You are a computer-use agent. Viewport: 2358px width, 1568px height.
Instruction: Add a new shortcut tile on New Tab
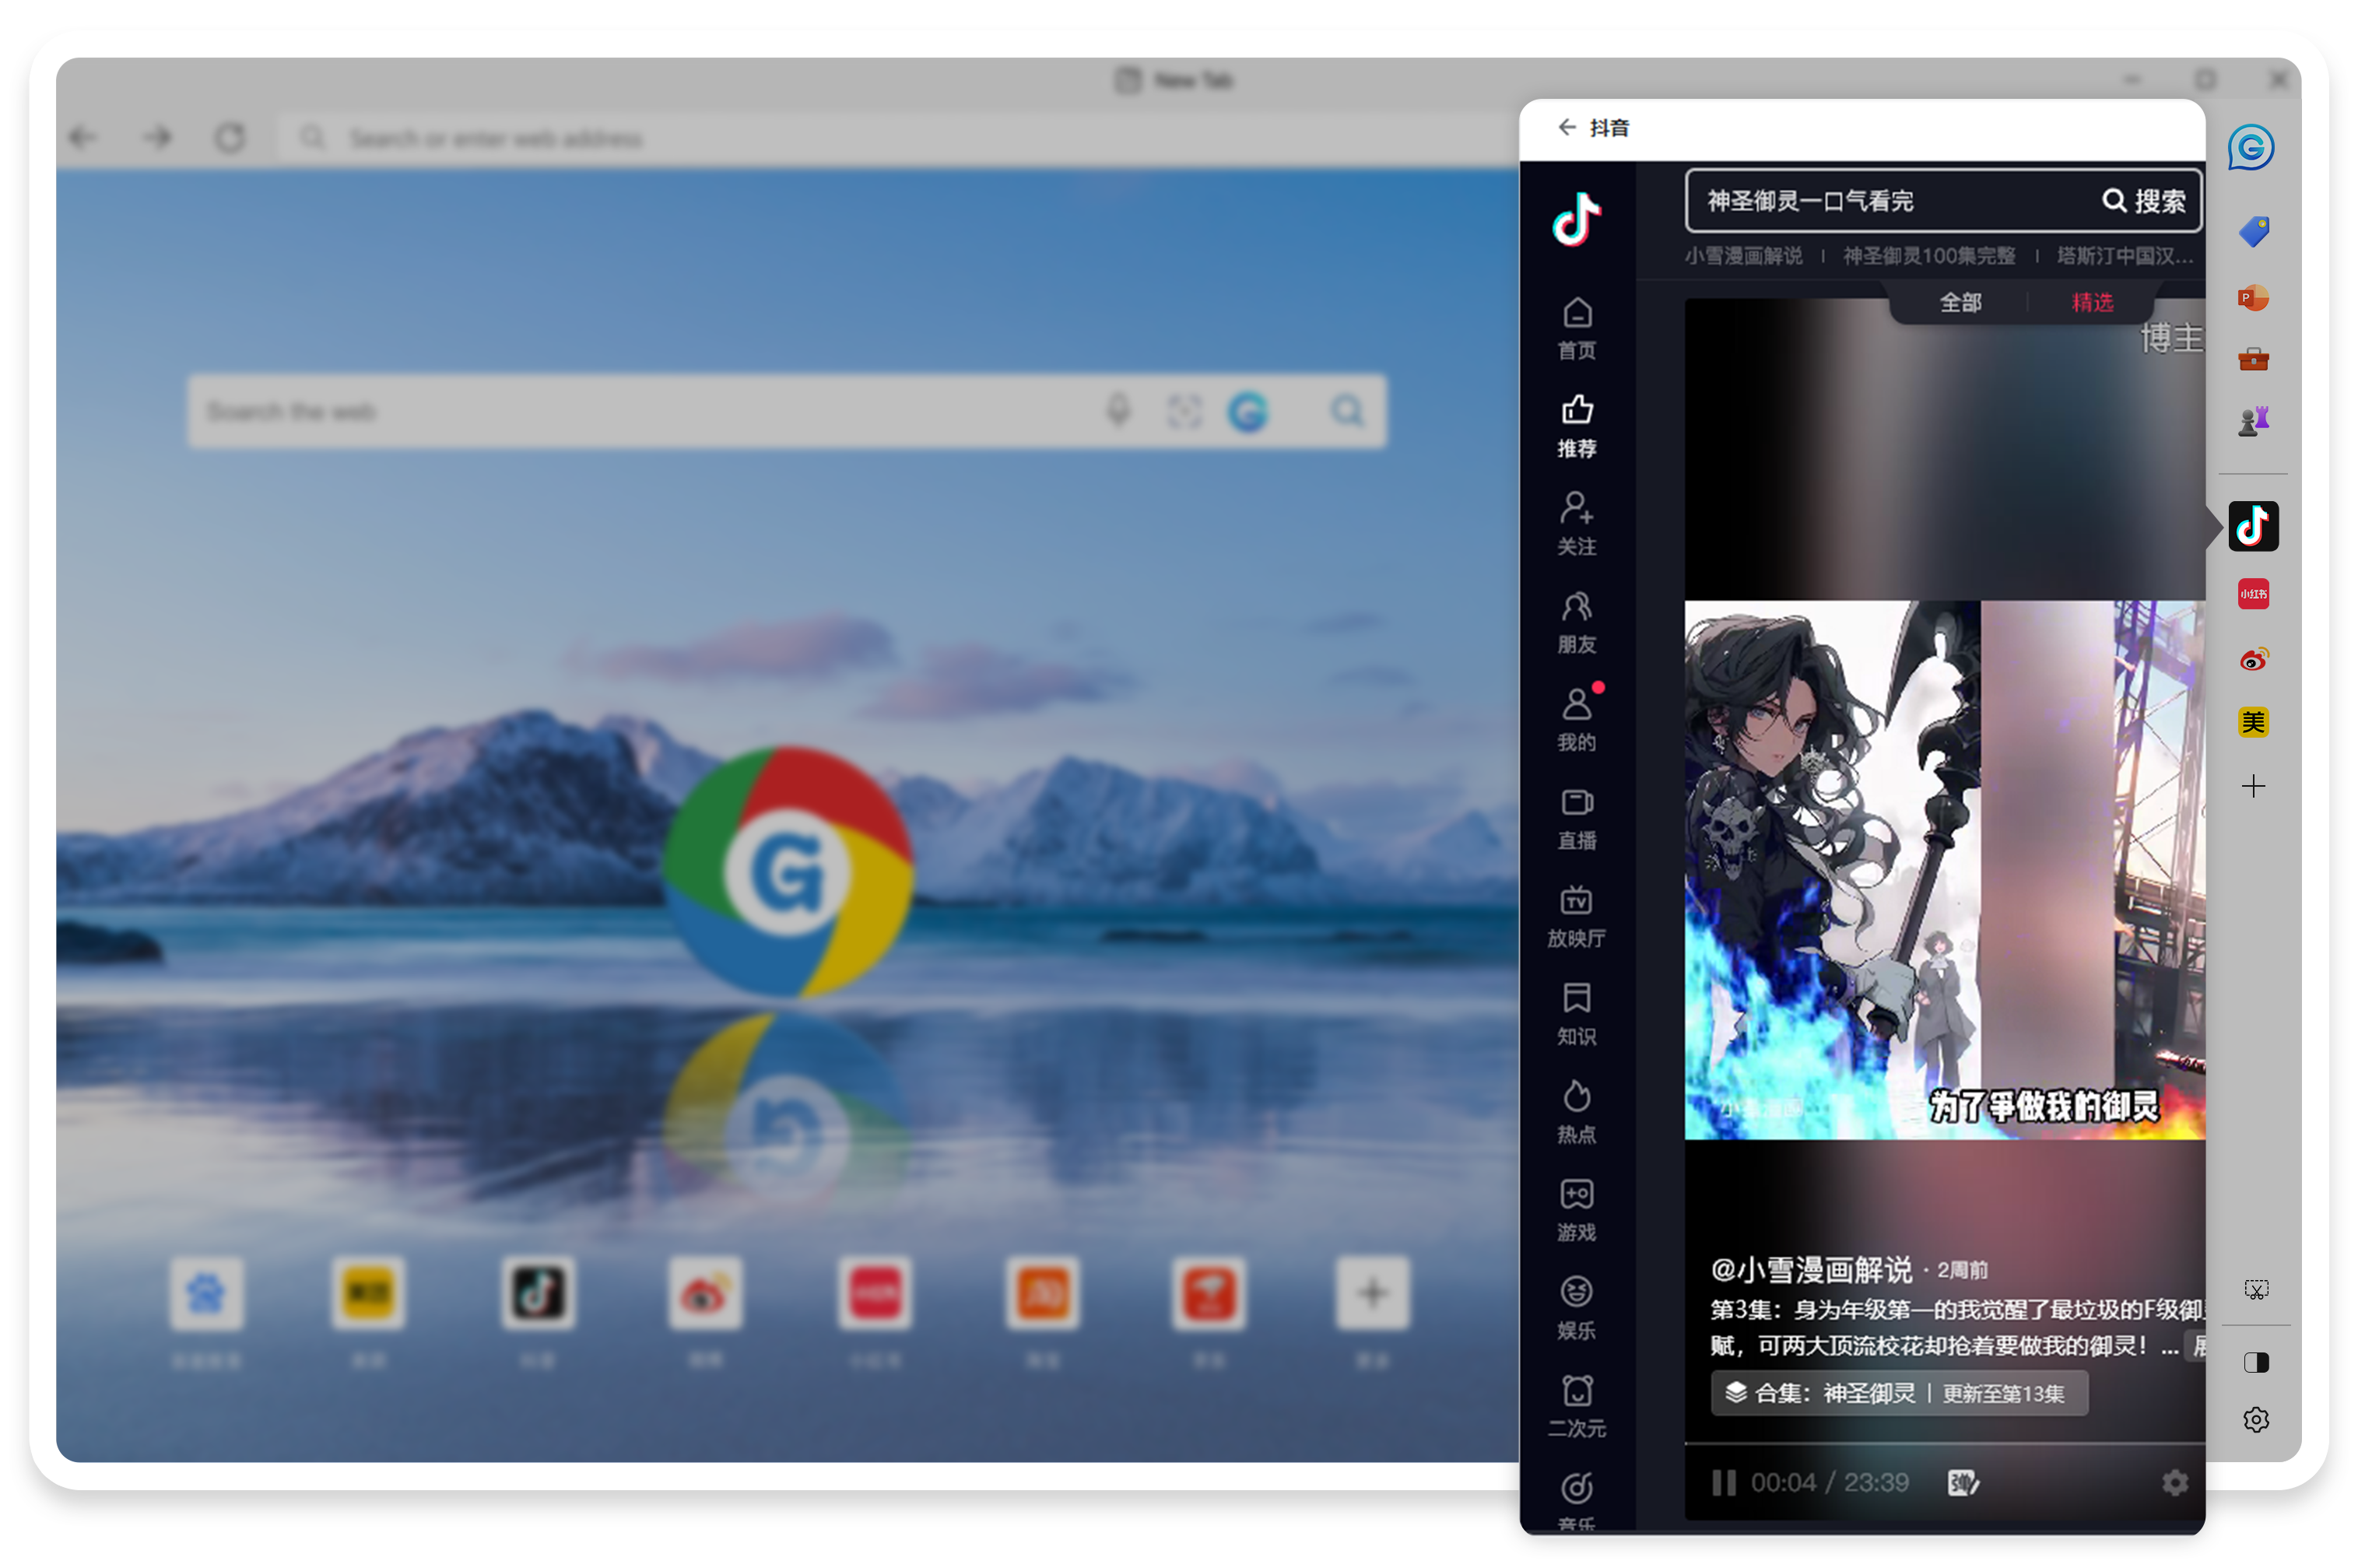[x=1372, y=1293]
